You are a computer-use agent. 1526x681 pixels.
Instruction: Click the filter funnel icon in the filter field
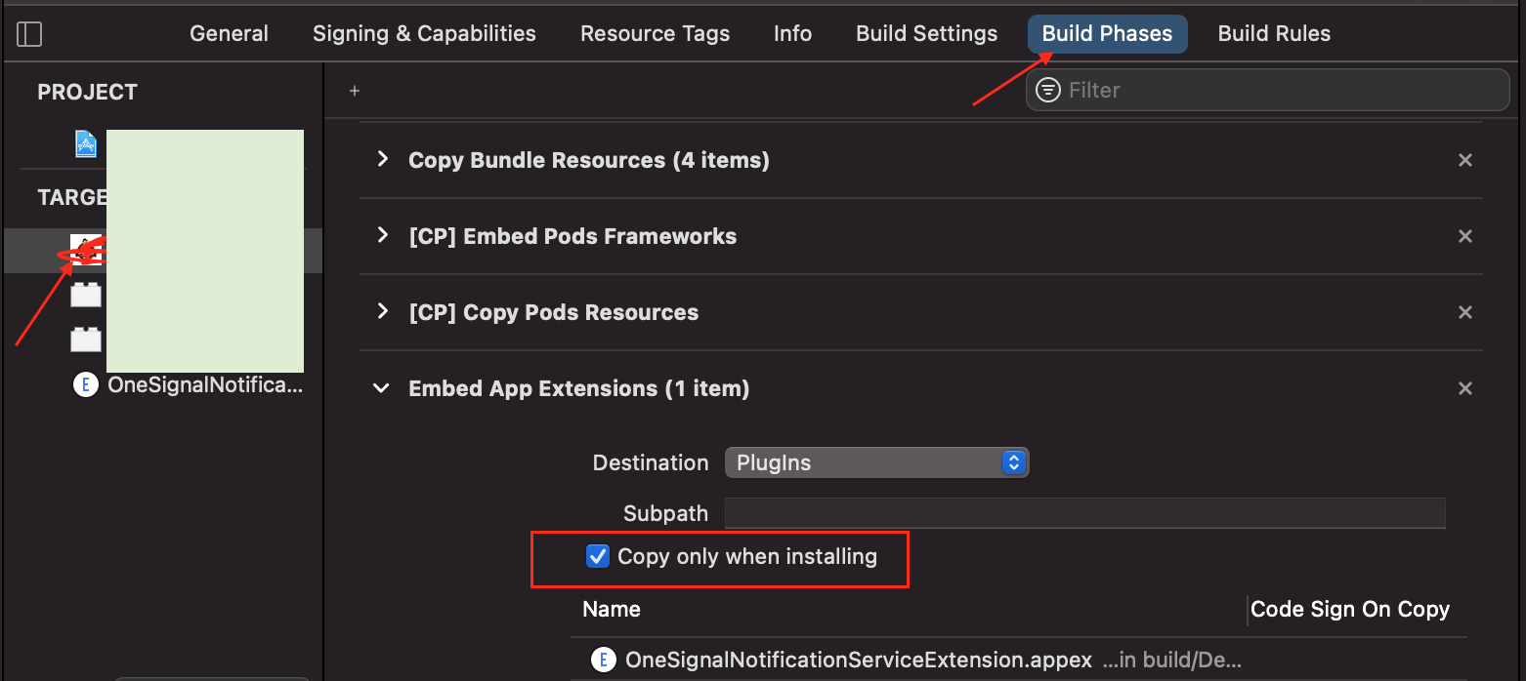[1047, 90]
